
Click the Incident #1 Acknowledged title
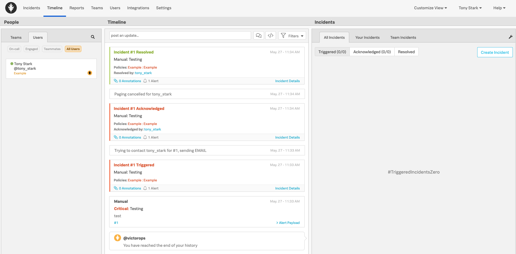point(139,108)
